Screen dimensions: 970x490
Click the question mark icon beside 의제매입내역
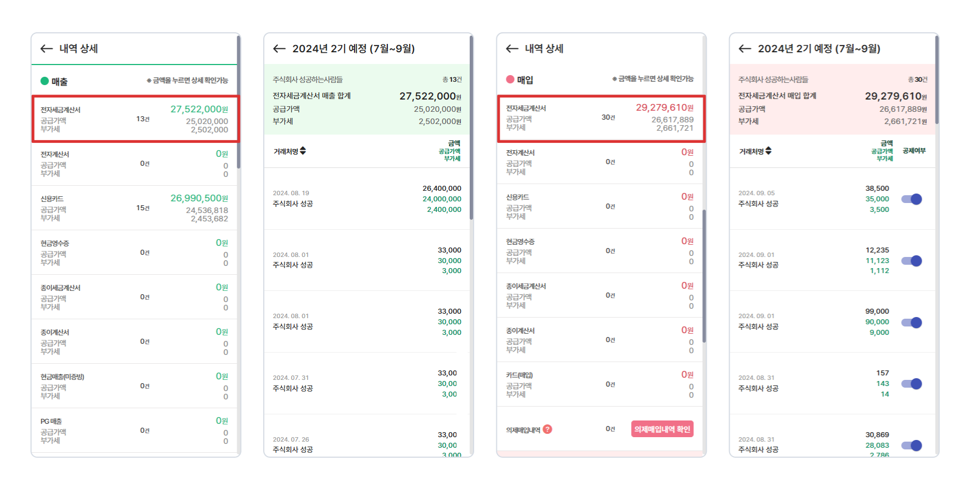click(548, 429)
